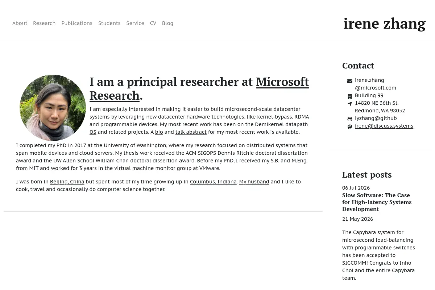Viewport: 435px width, 290px height.
Task: Open the Publications page
Action: pos(77,23)
